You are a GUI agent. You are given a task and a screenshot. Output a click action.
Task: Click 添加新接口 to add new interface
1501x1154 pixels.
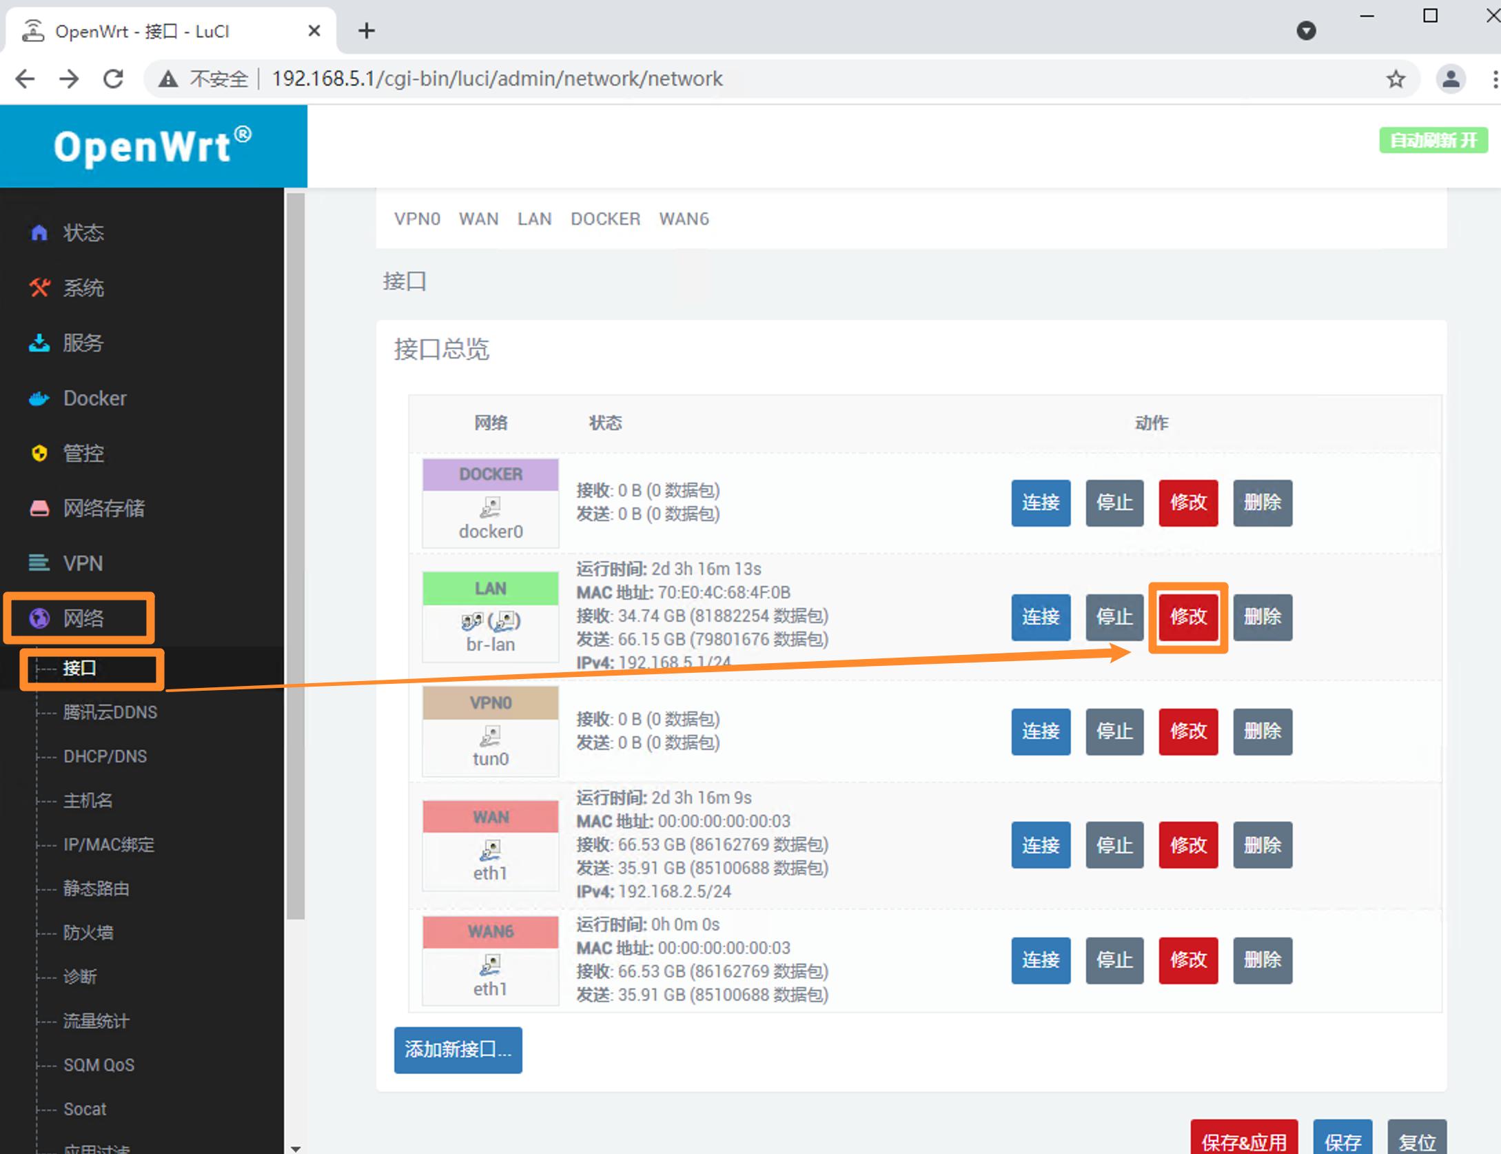458,1050
